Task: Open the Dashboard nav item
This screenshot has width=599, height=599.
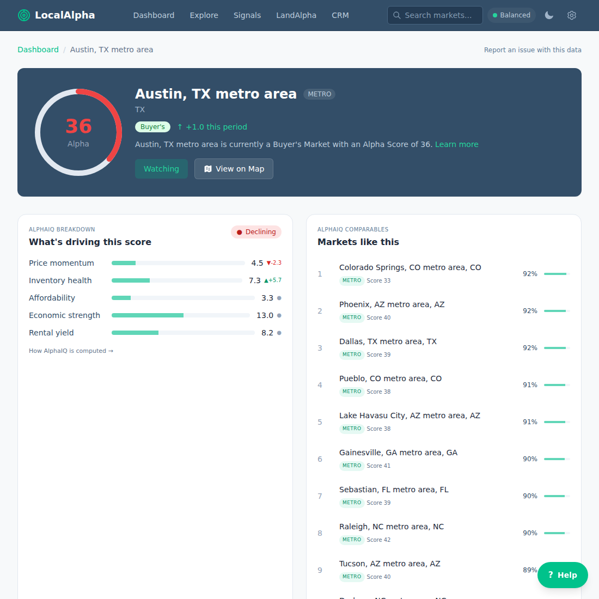Action: coord(154,15)
